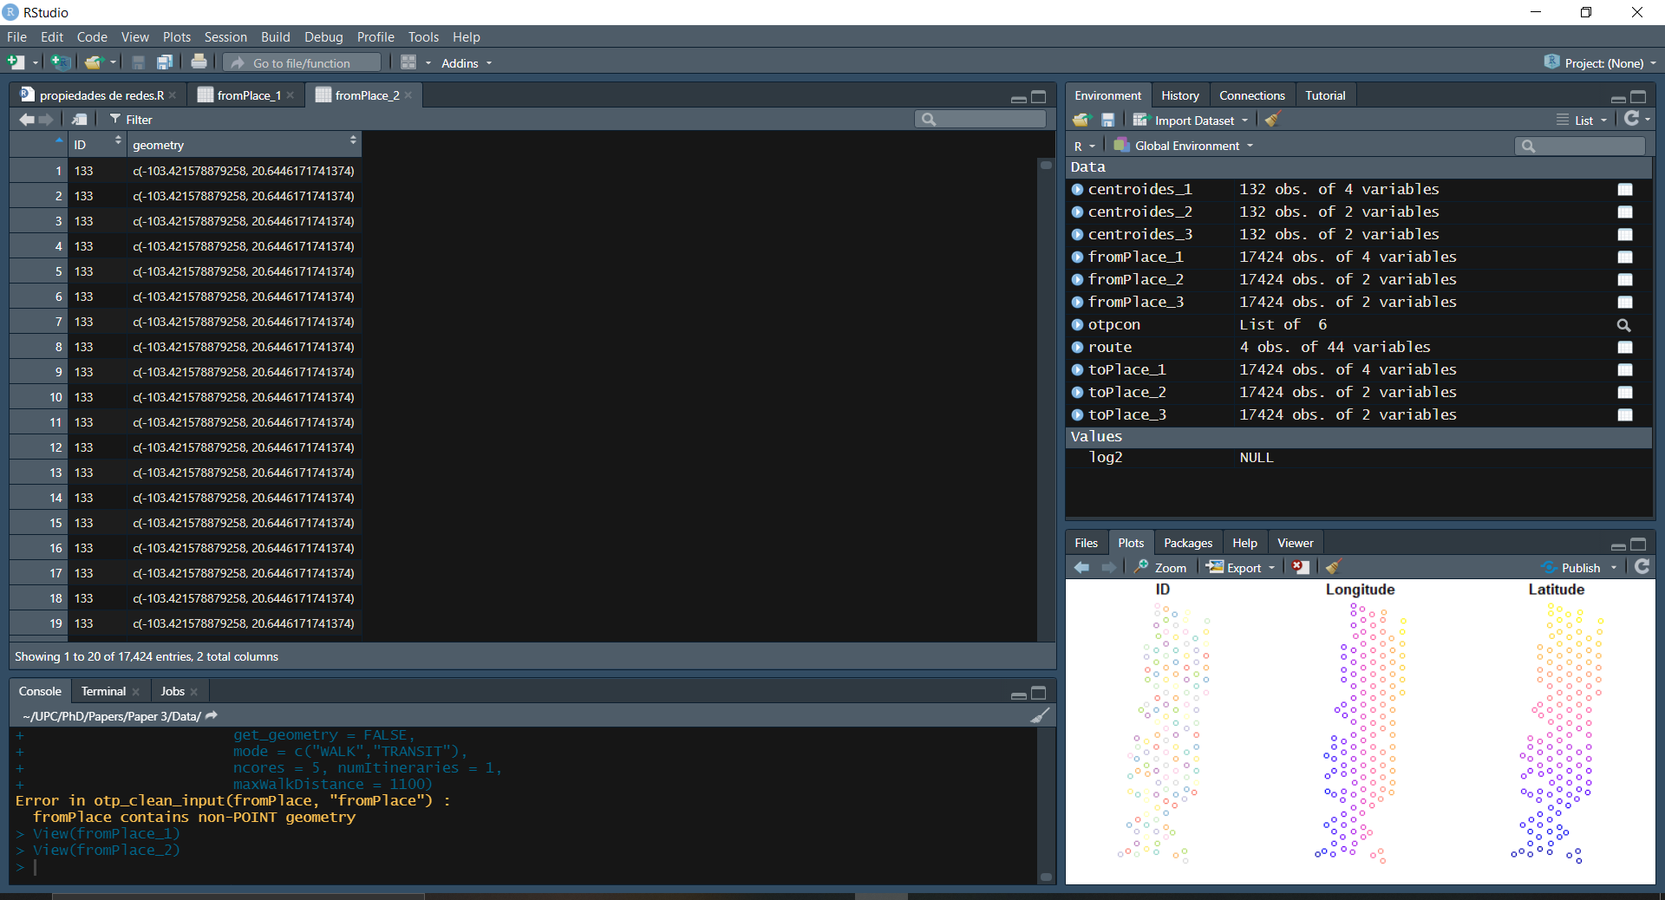Clear objects from the workspace broom icon

point(1272,120)
